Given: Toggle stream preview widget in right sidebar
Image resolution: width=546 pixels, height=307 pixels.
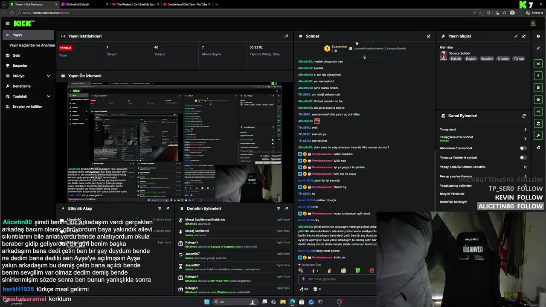Looking at the screenshot, I should click(x=538, y=64).
